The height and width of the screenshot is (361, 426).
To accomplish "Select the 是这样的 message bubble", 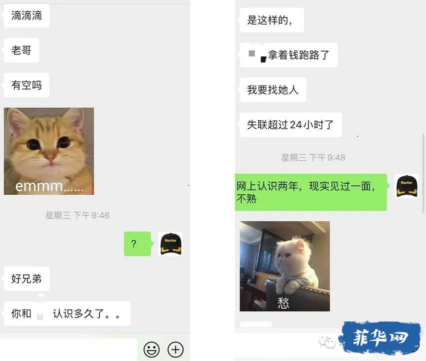I will pos(271,20).
